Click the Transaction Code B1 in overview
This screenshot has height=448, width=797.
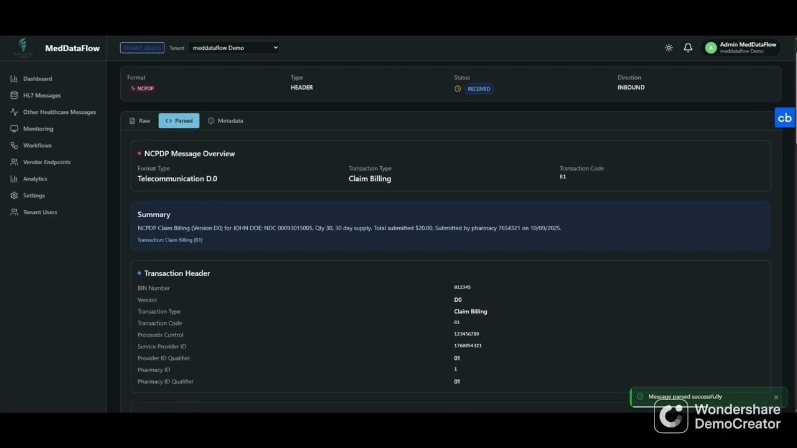(563, 177)
